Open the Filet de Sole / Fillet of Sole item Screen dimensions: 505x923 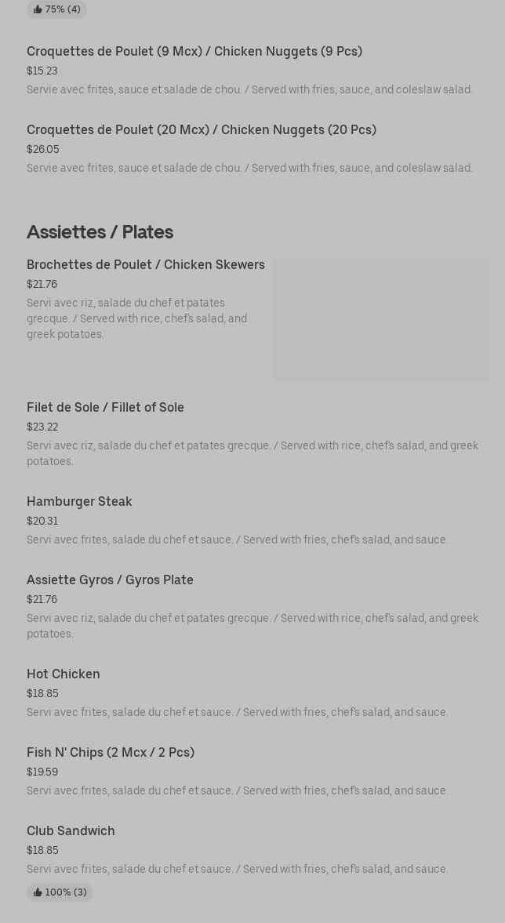105,408
